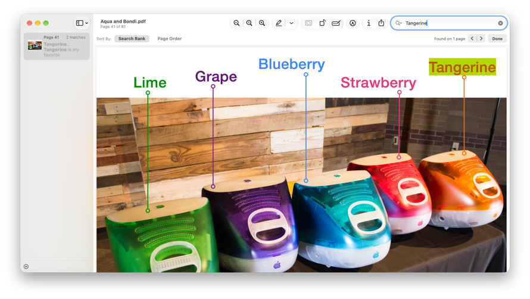Close the window with the red button

[x=29, y=23]
